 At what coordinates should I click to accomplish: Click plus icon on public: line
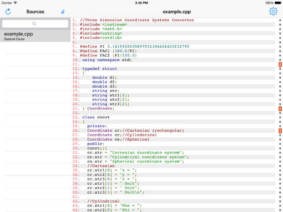click(x=280, y=144)
